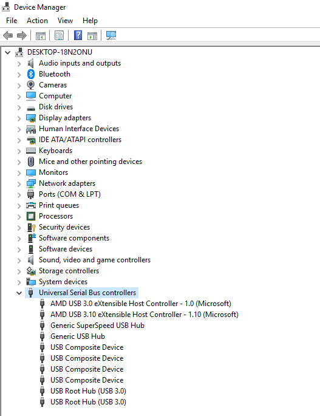This screenshot has height=416, width=320.
Task: Expand the Processors category
Action: [19, 217]
